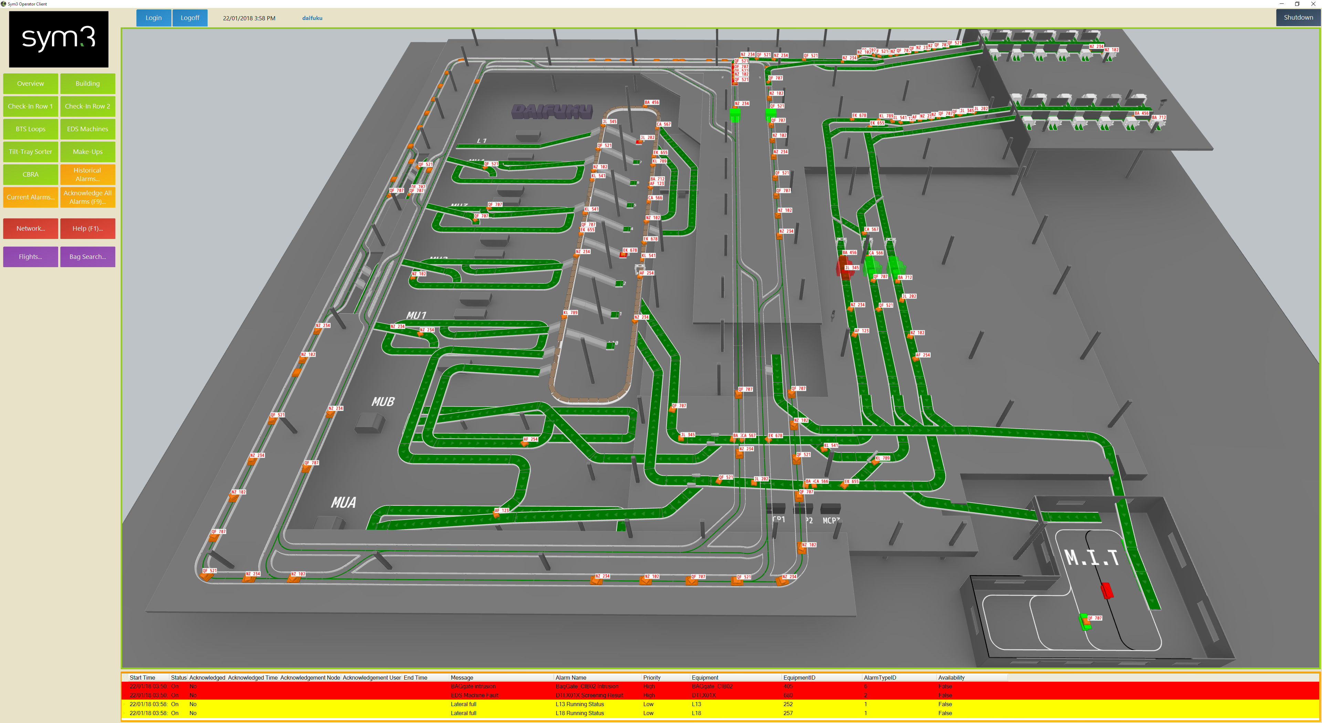Switch to Check-In Row 2 view
The height and width of the screenshot is (723, 1322).
coord(87,106)
